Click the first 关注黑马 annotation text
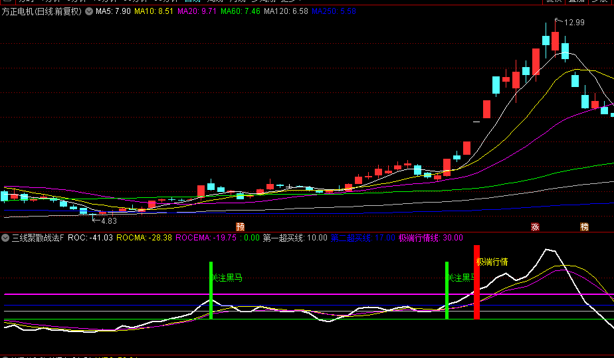 [227, 278]
